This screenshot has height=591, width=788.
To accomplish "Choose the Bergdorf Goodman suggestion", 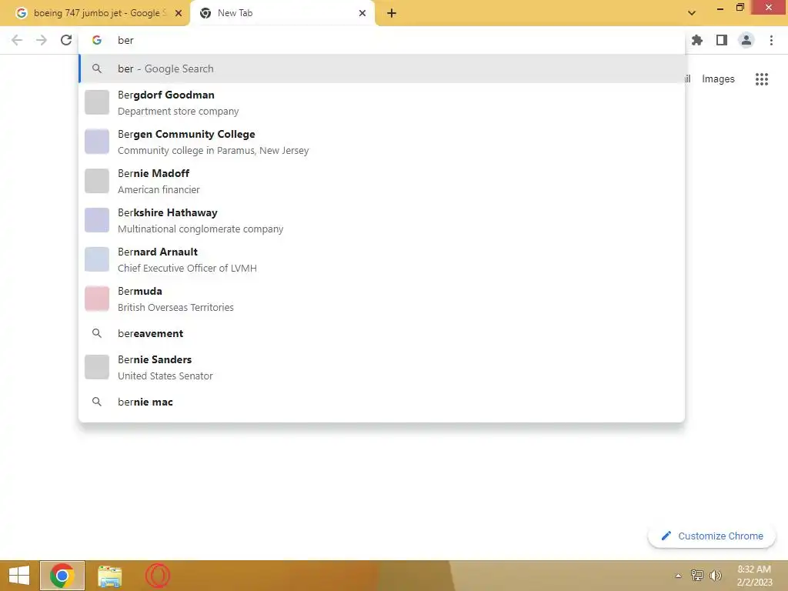I will pyautogui.click(x=382, y=102).
